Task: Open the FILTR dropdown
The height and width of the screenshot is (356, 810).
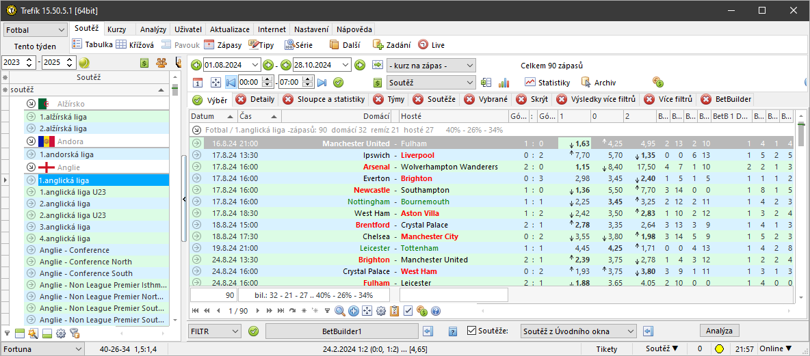Action: click(x=214, y=331)
